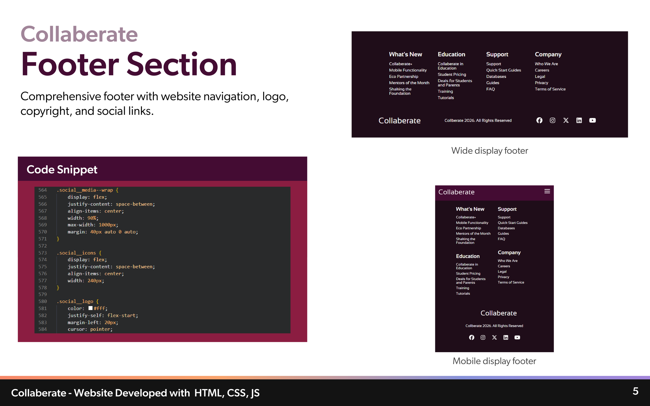
Task: Open Student Pricing in mobile footer
Action: click(x=468, y=273)
